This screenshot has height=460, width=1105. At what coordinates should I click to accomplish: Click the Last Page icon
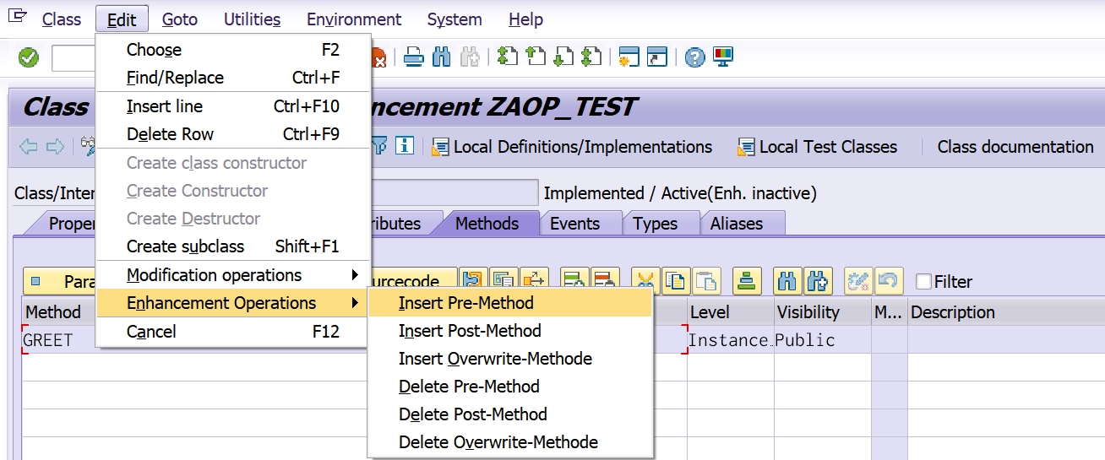pyautogui.click(x=592, y=57)
